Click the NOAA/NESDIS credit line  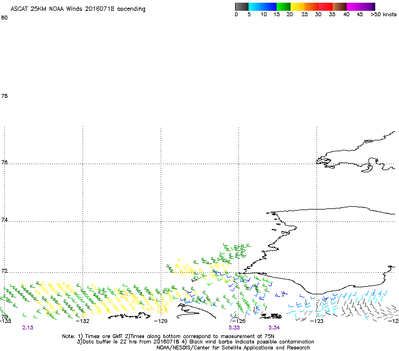(x=233, y=348)
